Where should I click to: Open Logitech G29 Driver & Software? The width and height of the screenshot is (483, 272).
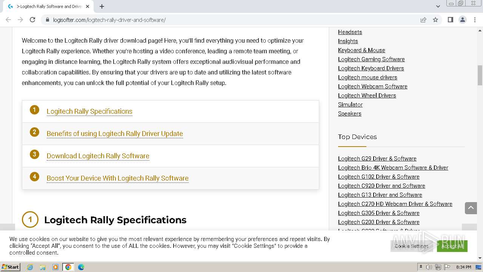point(377,159)
